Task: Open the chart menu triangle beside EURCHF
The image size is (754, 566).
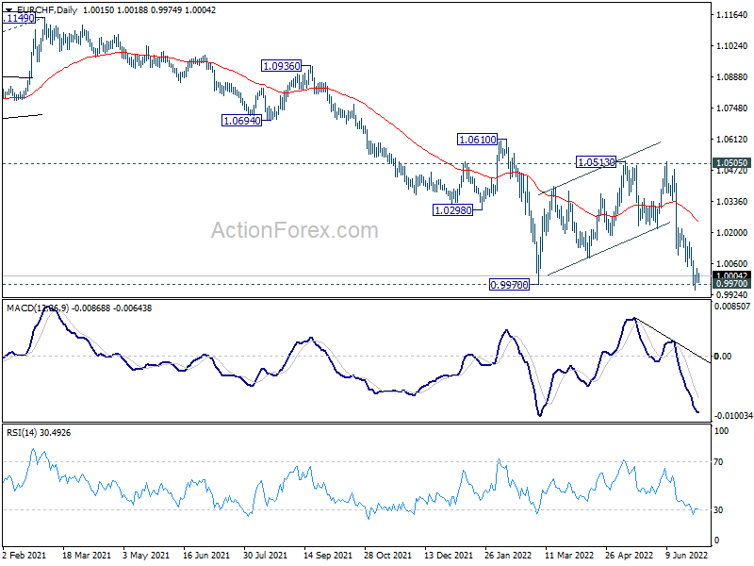Action: coord(8,9)
